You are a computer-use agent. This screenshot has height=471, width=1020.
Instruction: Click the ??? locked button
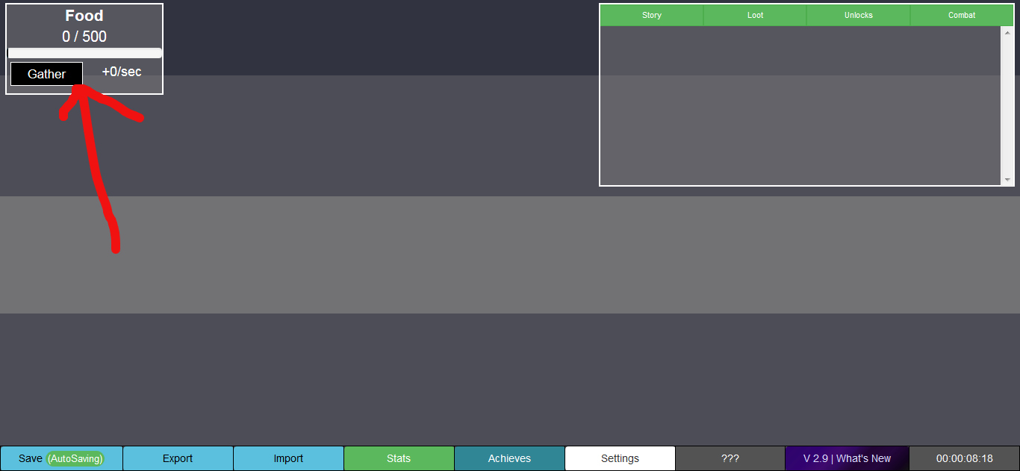tap(730, 458)
